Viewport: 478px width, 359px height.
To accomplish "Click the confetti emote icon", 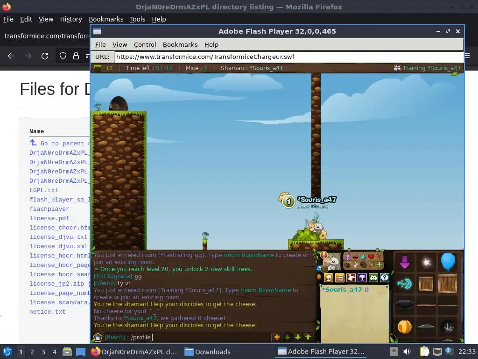I will (x=371, y=265).
